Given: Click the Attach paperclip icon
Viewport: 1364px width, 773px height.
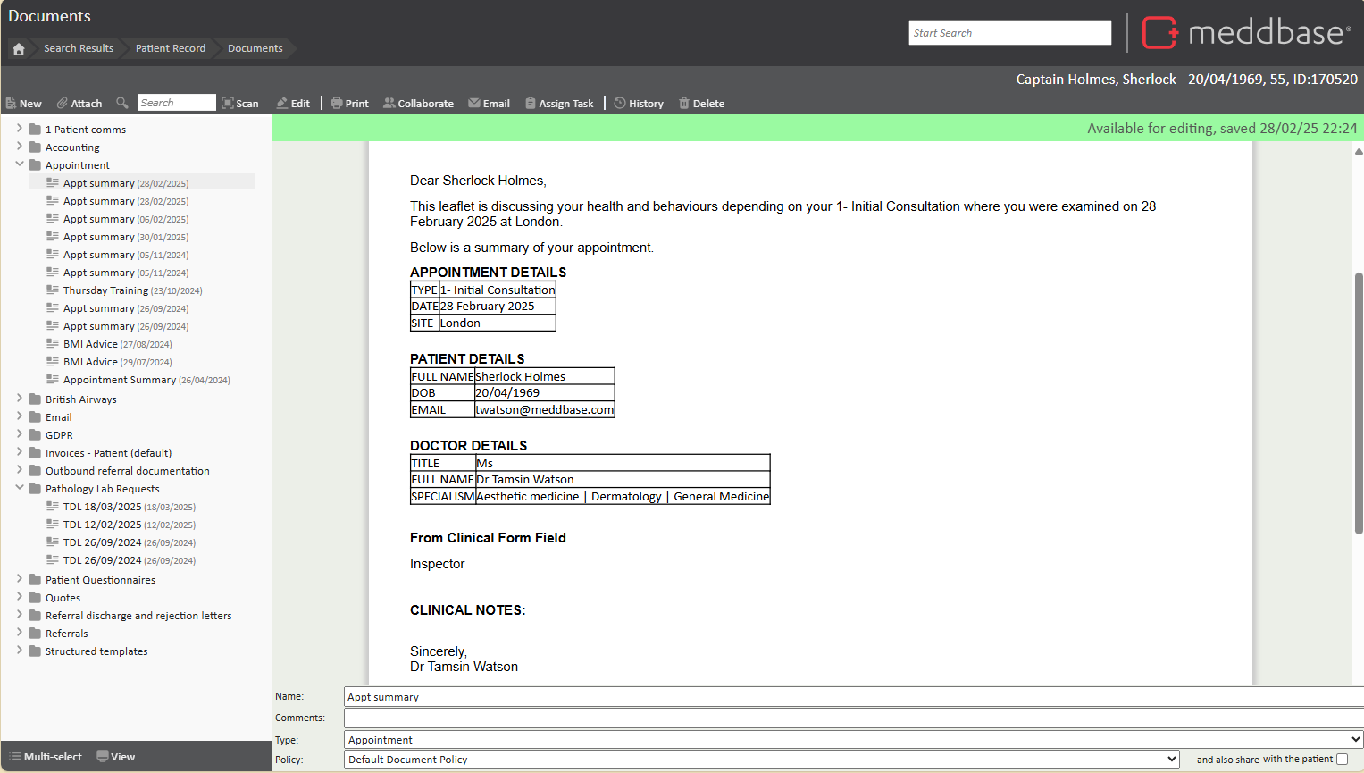Looking at the screenshot, I should pyautogui.click(x=63, y=104).
